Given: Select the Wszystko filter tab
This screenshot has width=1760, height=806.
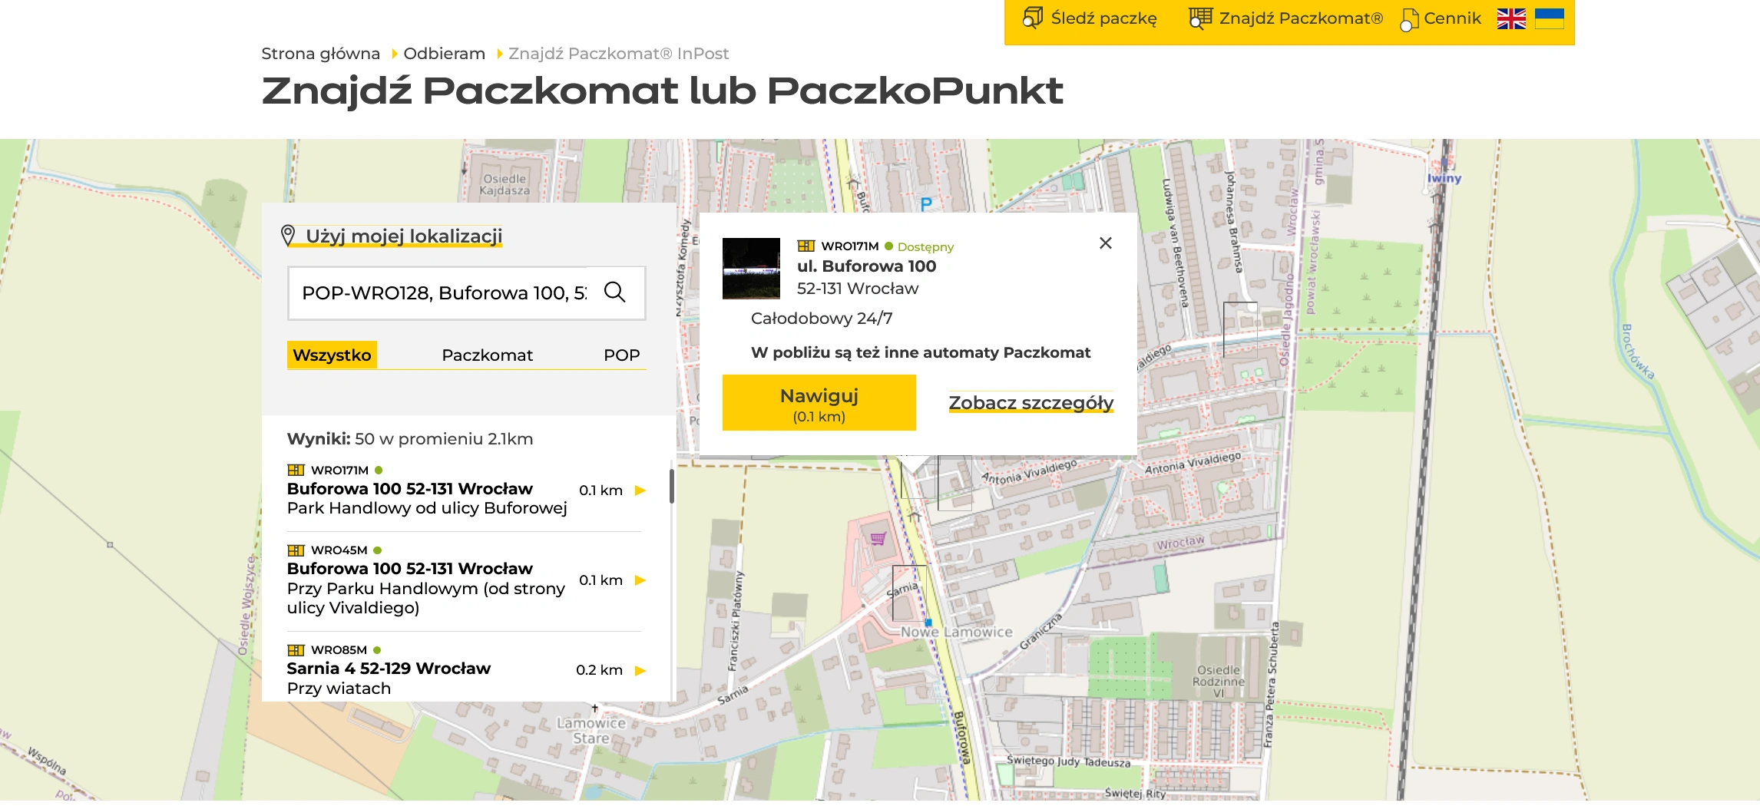Looking at the screenshot, I should (x=332, y=355).
